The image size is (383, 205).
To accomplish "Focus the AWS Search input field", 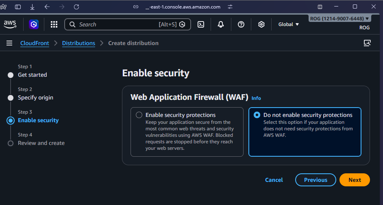I will tap(118, 24).
